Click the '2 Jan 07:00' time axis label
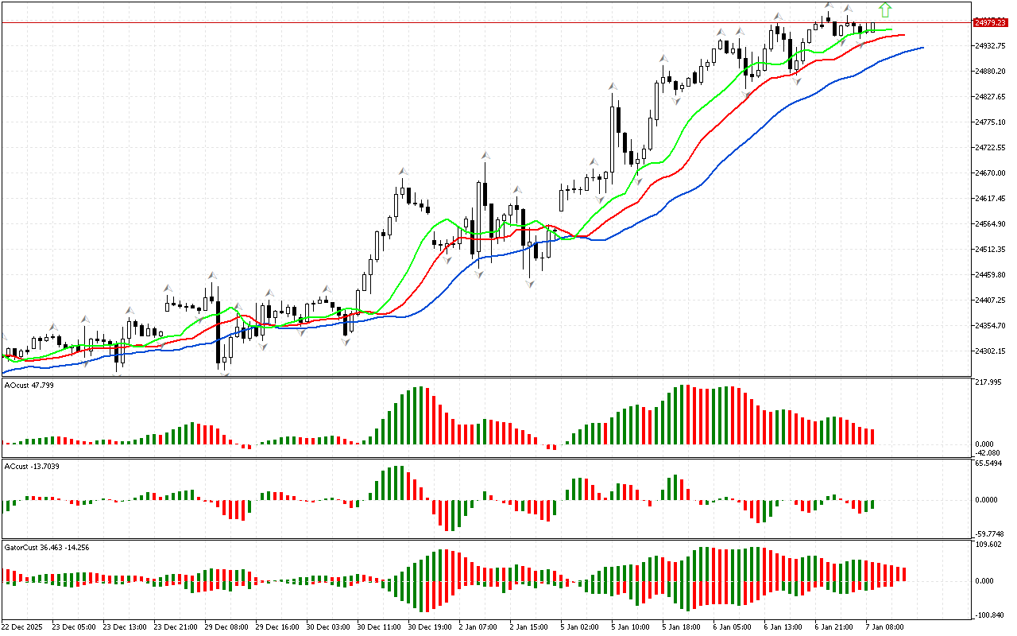The height and width of the screenshot is (636, 1017). (x=477, y=626)
